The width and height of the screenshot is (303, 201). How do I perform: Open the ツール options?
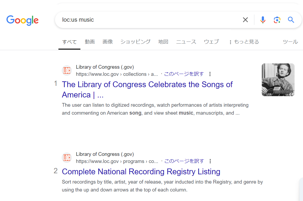coord(290,42)
